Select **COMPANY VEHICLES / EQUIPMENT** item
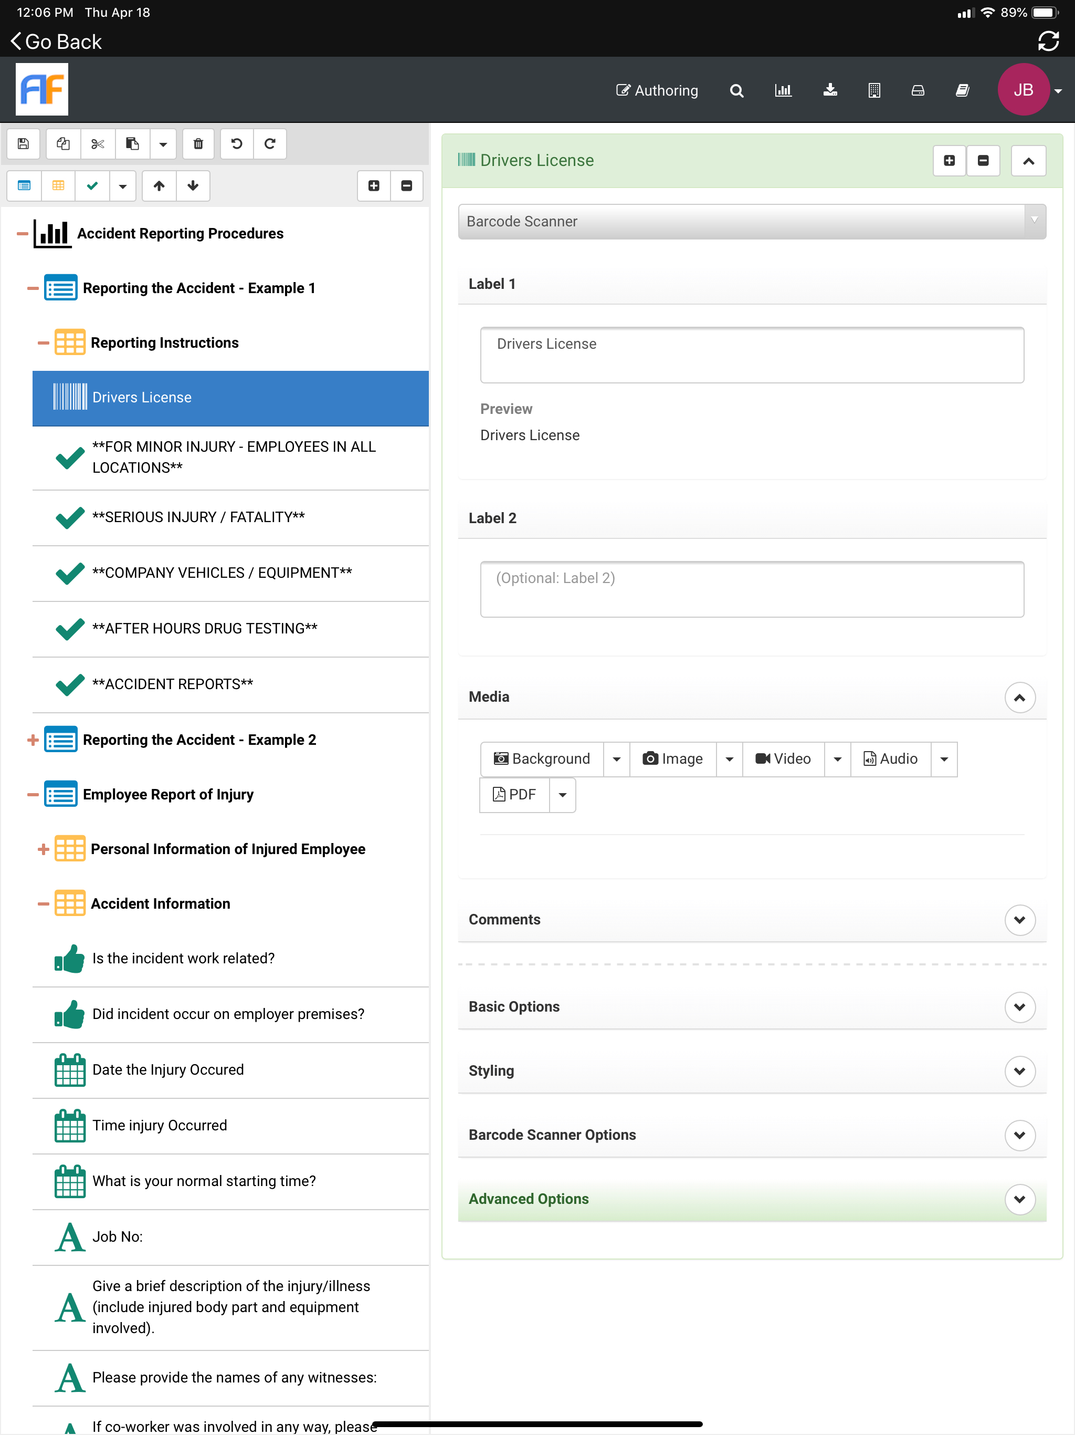 230,574
